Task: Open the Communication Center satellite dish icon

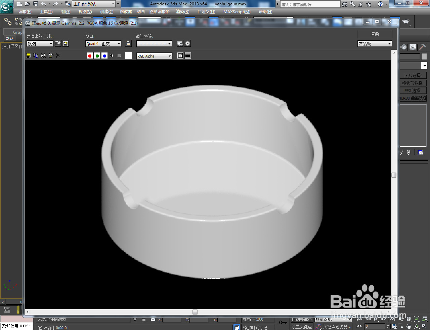Action: click(361, 4)
